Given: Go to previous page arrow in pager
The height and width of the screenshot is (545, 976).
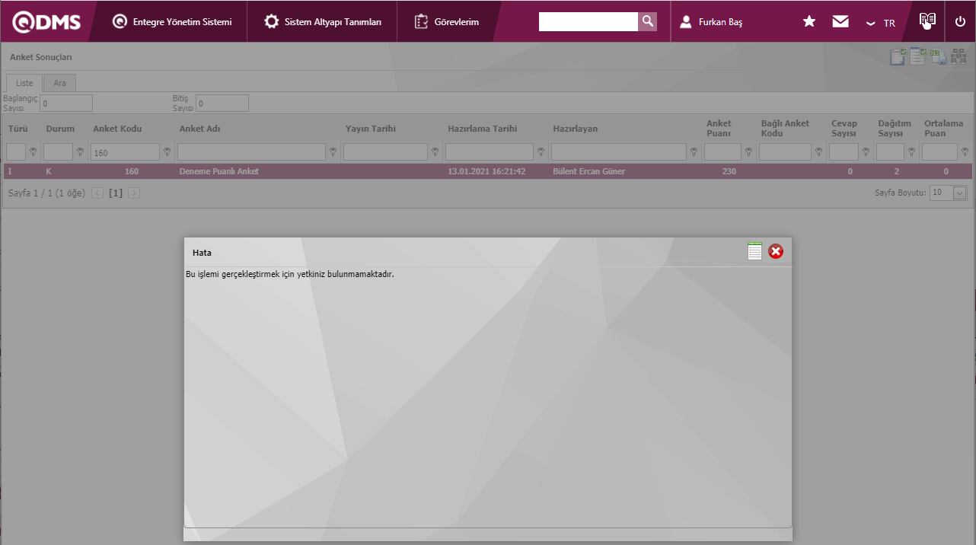Looking at the screenshot, I should pos(97,193).
